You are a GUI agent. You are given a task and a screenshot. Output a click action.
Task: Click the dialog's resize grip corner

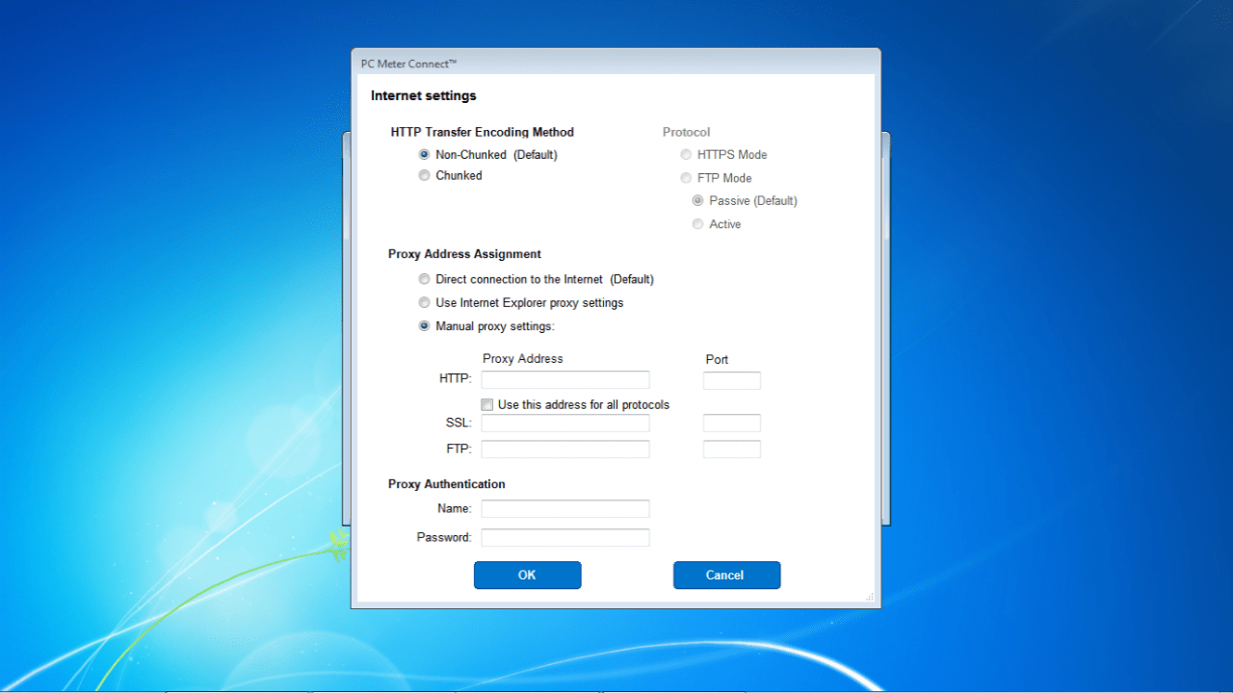click(x=870, y=598)
